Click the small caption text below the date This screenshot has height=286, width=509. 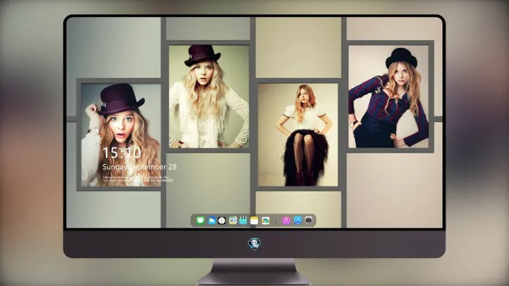click(138, 179)
